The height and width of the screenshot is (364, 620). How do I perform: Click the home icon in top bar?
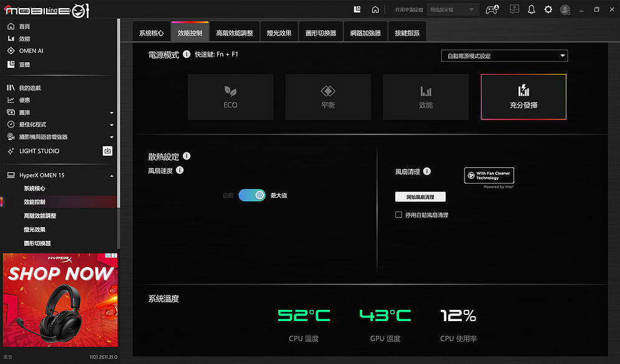(375, 9)
